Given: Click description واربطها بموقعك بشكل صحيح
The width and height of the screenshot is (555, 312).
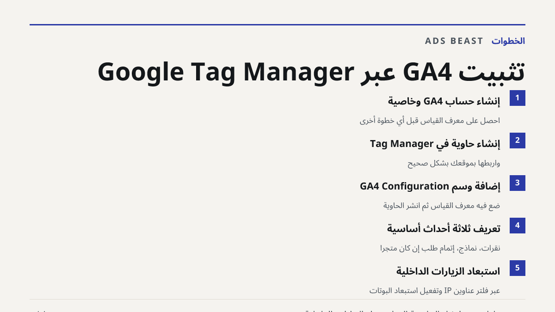Looking at the screenshot, I should pyautogui.click(x=454, y=163).
